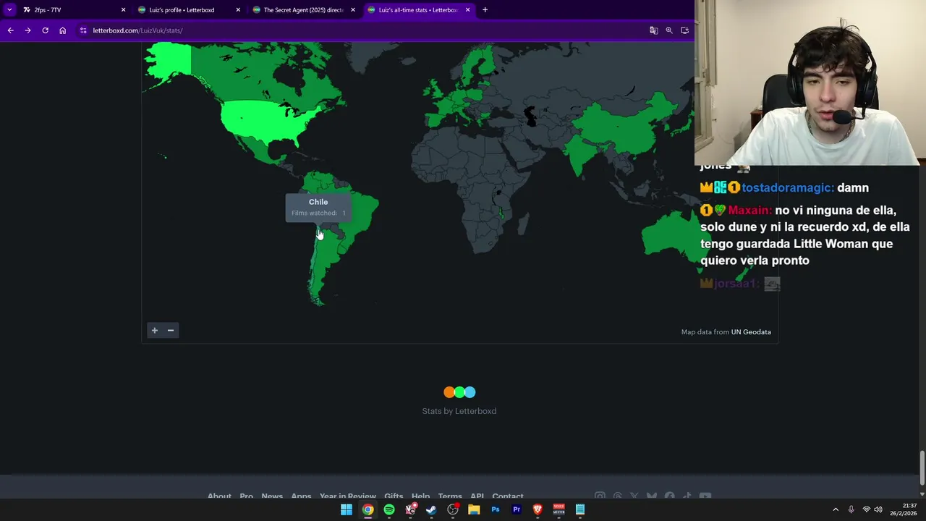
Task: Close The Secret Agent (2025) tab
Action: pos(353,9)
